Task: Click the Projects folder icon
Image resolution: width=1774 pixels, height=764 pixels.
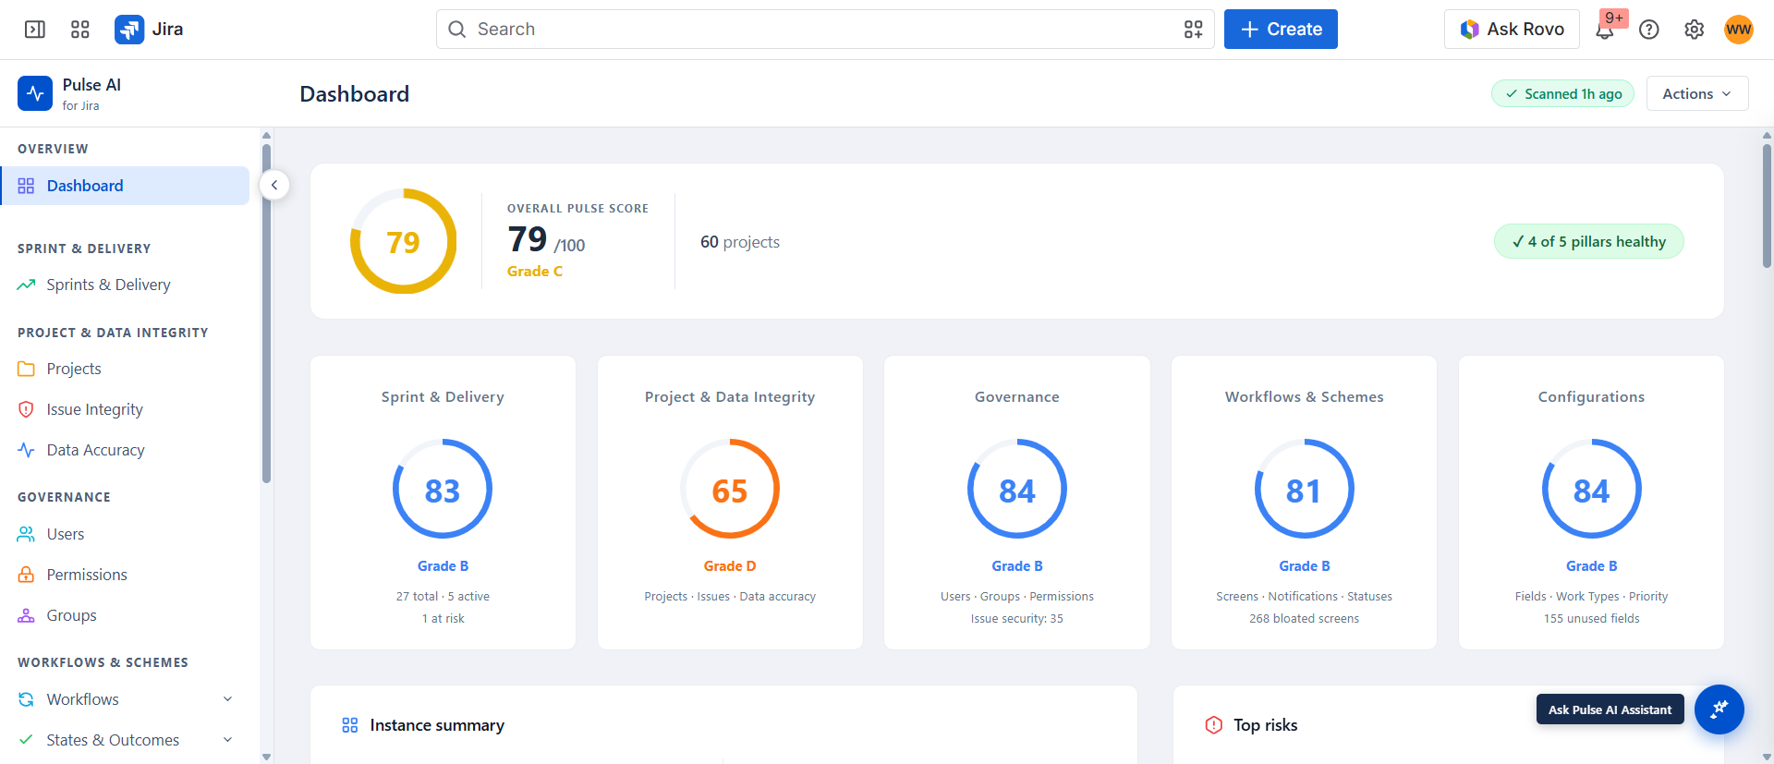Action: pos(26,369)
